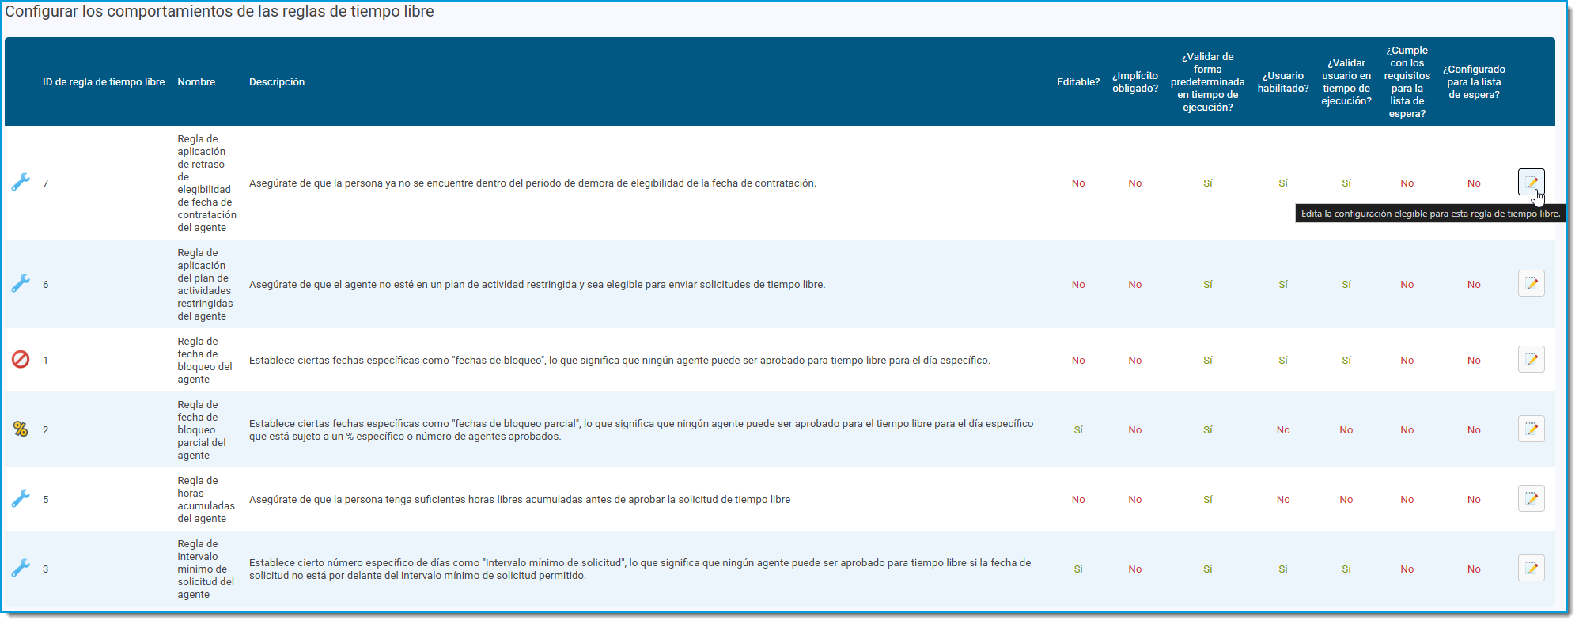Image resolution: width=1579 pixels, height=624 pixels.
Task: Click '¿Cumple con los requisitos' column header
Action: 1407,82
